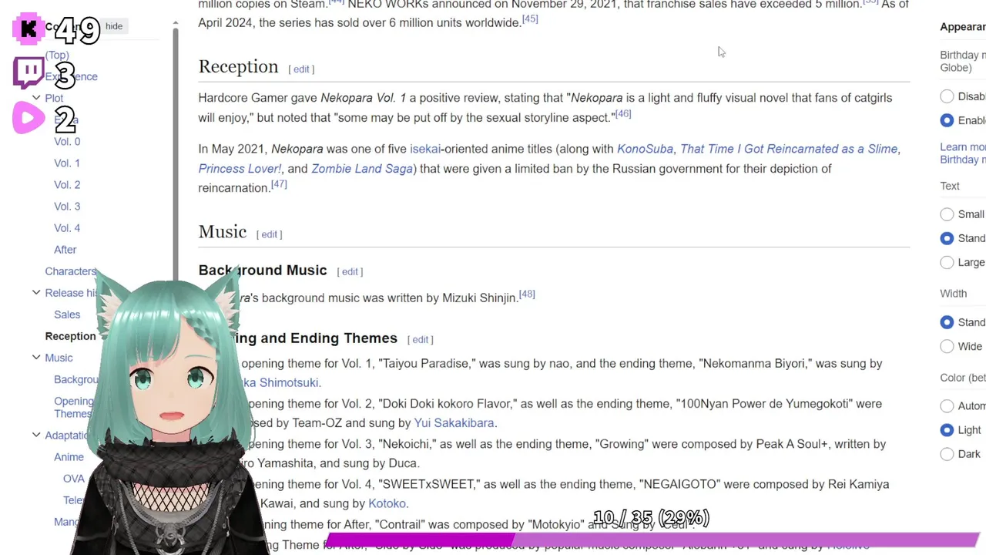The image size is (986, 555).
Task: Open the isekai article link
Action: (425, 149)
